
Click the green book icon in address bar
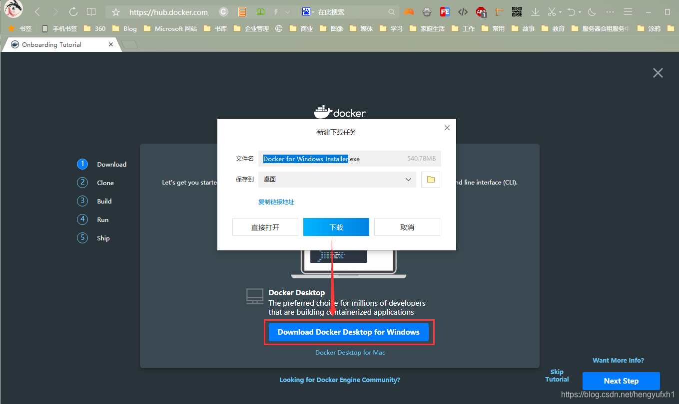(x=260, y=11)
